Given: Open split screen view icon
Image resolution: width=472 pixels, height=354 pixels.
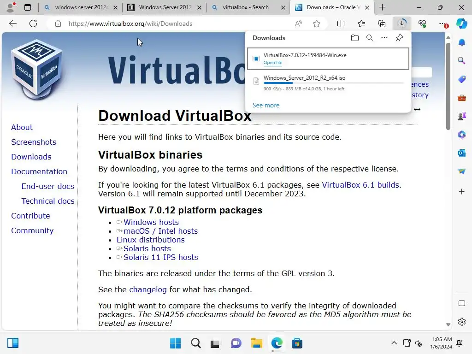Looking at the screenshot, I should pyautogui.click(x=341, y=24).
